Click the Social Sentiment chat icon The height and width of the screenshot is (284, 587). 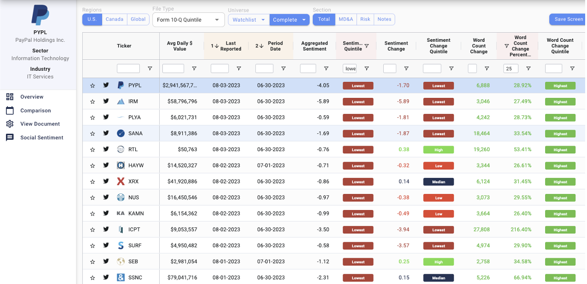10,137
